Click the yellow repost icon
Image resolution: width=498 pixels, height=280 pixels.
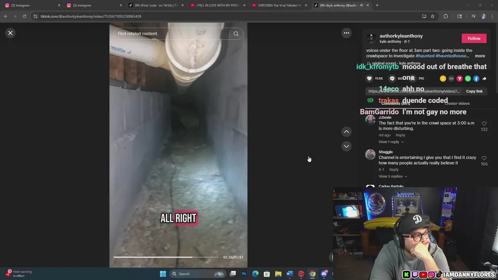(x=443, y=79)
